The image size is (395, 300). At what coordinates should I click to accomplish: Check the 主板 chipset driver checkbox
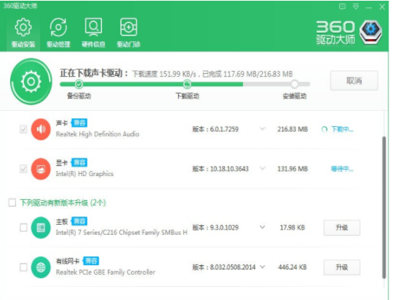pyautogui.click(x=23, y=228)
